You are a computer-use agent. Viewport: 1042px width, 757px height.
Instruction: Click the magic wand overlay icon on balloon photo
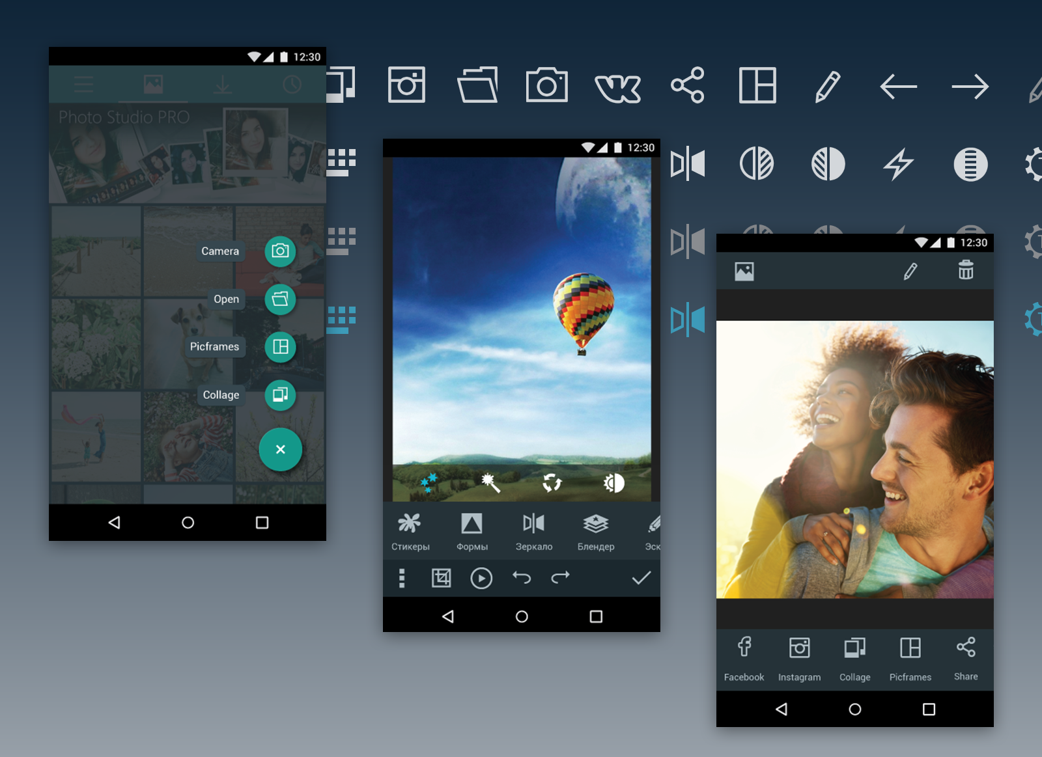coord(490,483)
